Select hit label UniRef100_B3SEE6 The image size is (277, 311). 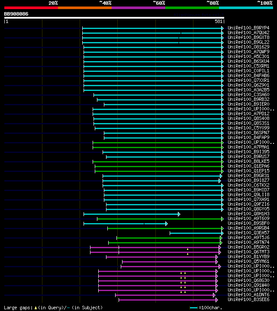[248, 299]
